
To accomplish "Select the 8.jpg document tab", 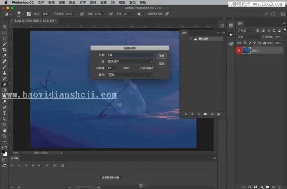I will tap(35, 21).
